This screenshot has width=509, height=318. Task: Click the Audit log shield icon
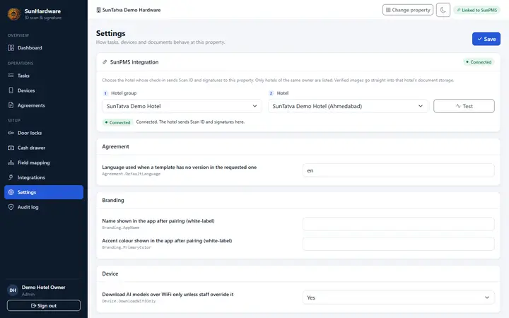[x=11, y=207]
